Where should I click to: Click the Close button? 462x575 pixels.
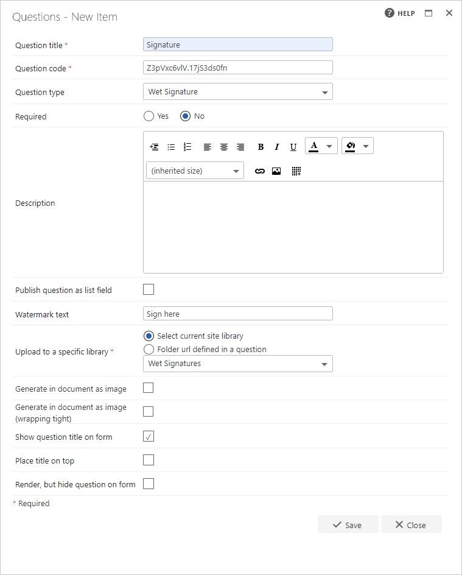(x=411, y=525)
